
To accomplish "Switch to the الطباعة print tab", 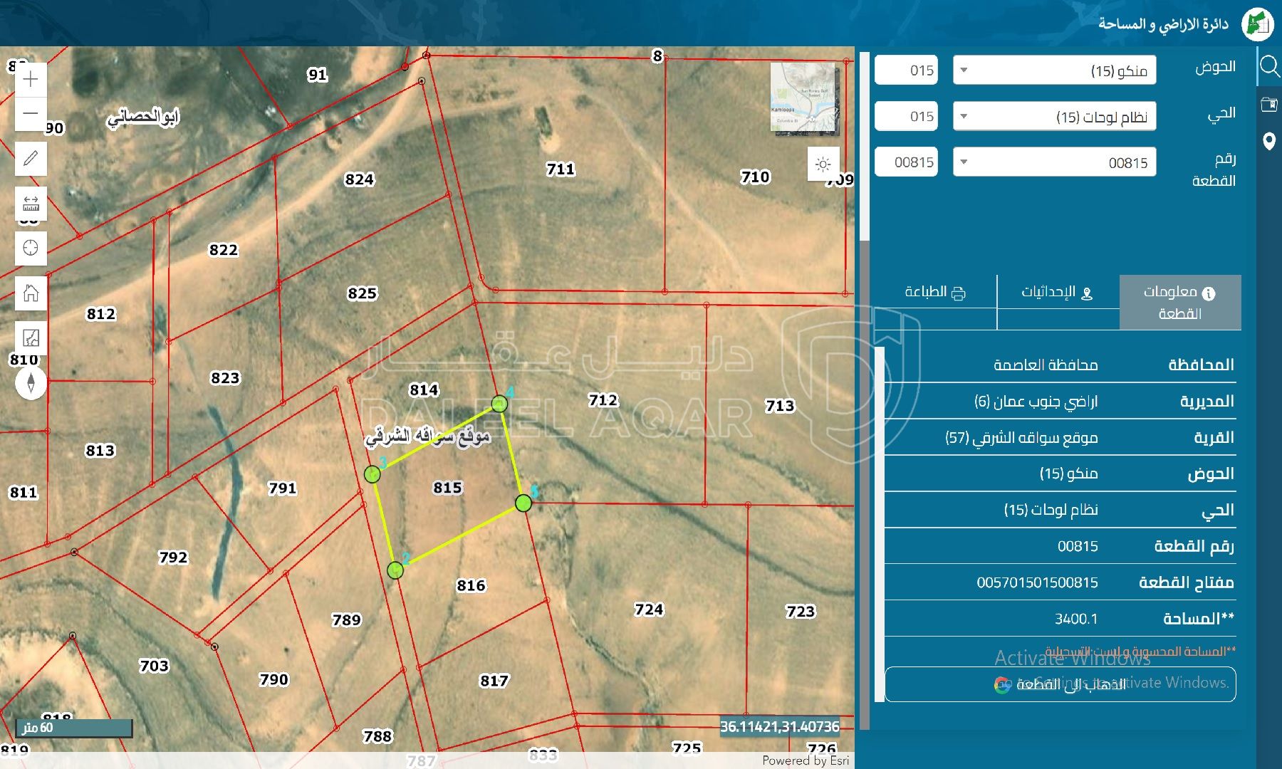I will 934,293.
